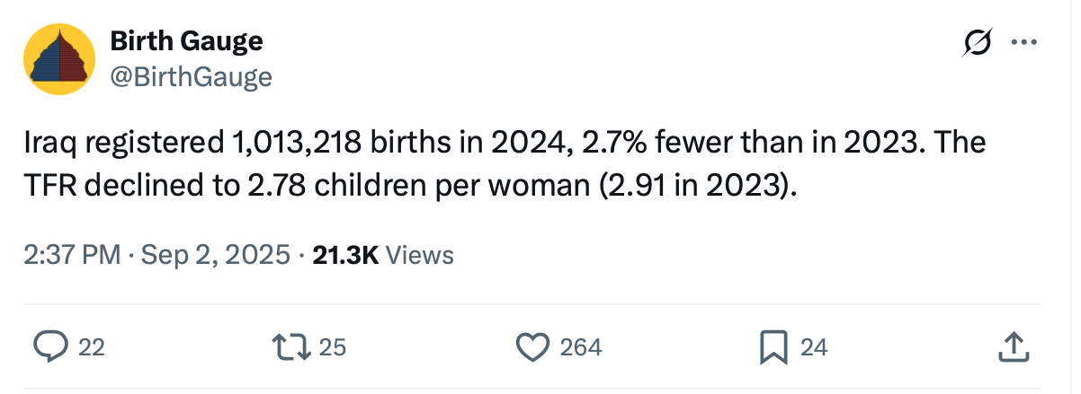The image size is (1081, 394).
Task: Open the Birth Gauge display name link
Action: pyautogui.click(x=186, y=41)
